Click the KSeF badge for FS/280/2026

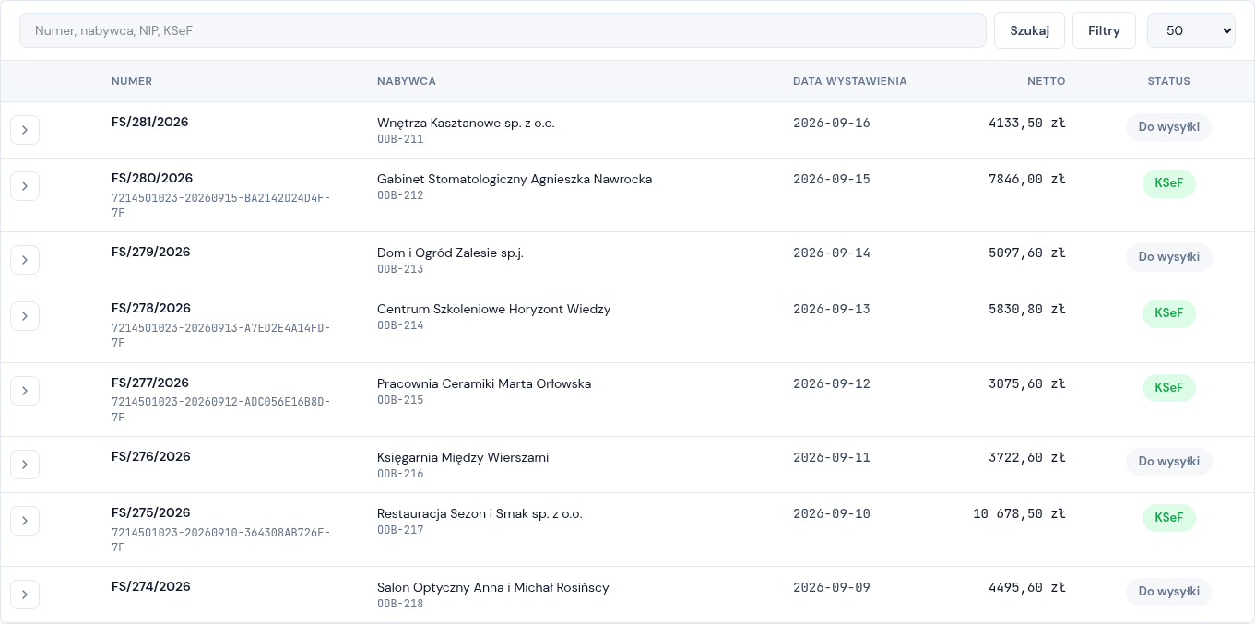(x=1169, y=183)
